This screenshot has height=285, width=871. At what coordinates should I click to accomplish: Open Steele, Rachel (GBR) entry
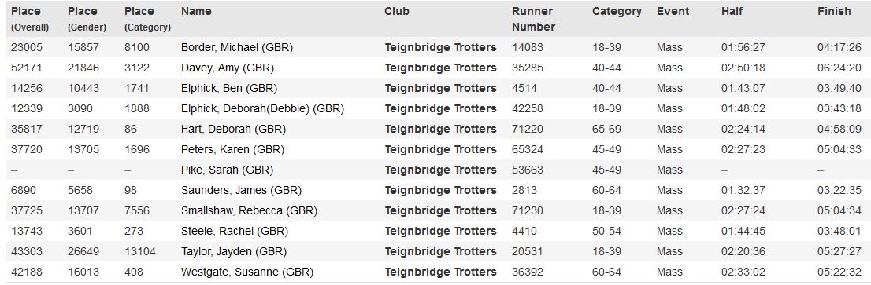[235, 232]
